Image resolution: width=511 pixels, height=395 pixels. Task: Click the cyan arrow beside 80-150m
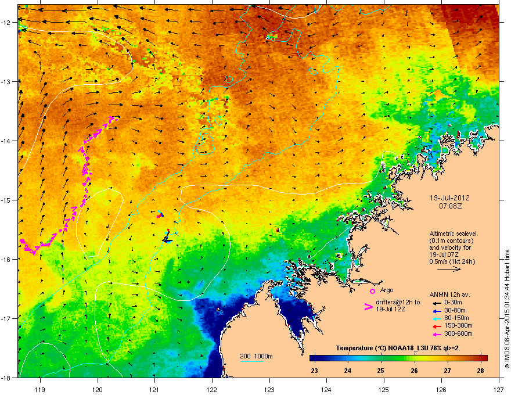437,318
